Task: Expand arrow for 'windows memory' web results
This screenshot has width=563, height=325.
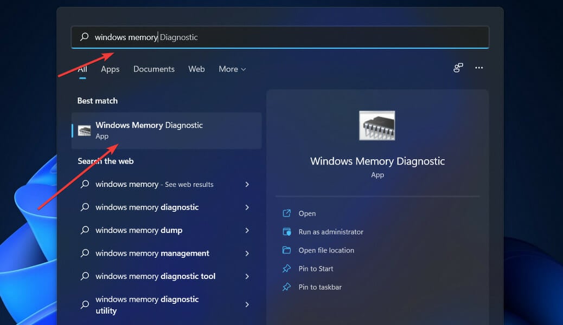Action: 247,184
